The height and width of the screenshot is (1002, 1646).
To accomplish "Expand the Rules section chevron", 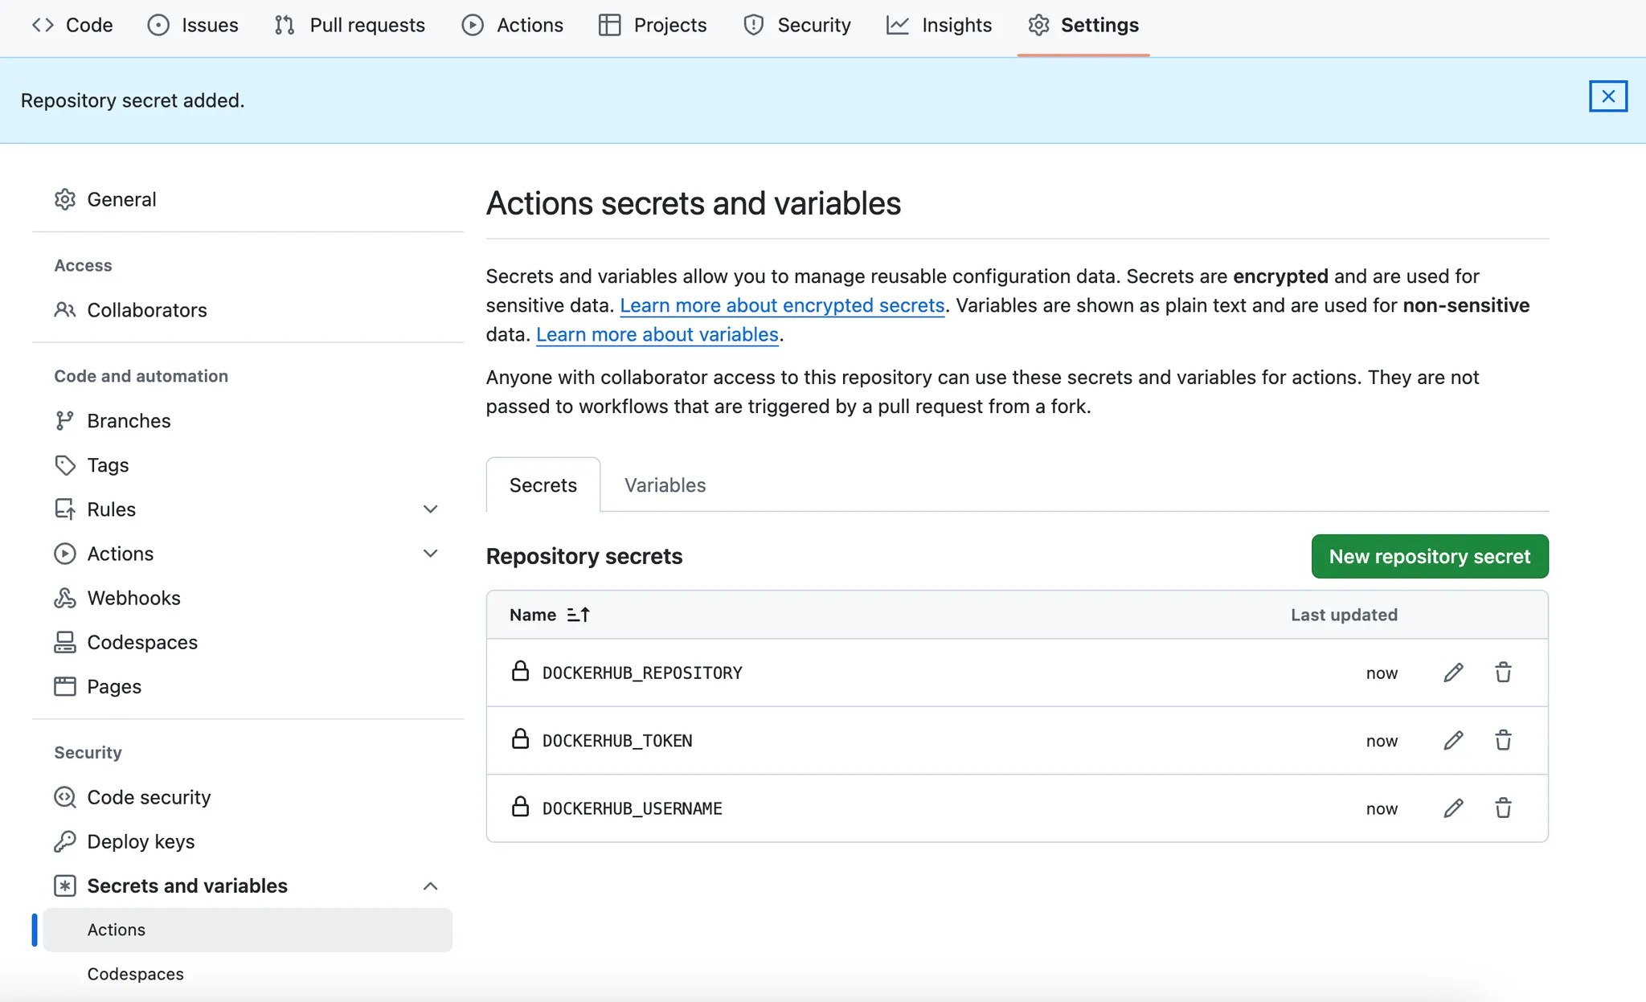I will pyautogui.click(x=431, y=509).
